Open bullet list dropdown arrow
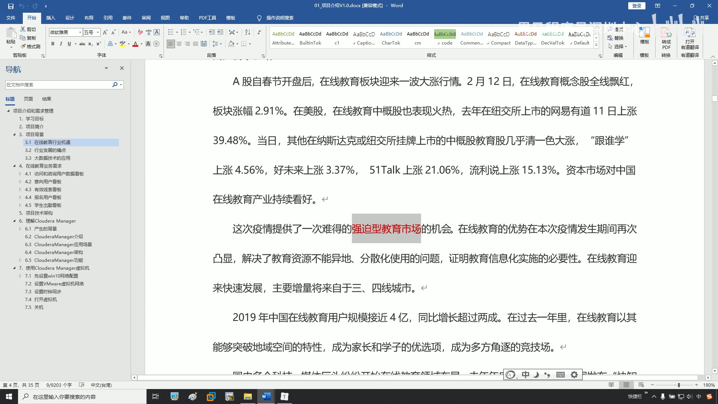Screen dimensions: 718x404 point(177,32)
